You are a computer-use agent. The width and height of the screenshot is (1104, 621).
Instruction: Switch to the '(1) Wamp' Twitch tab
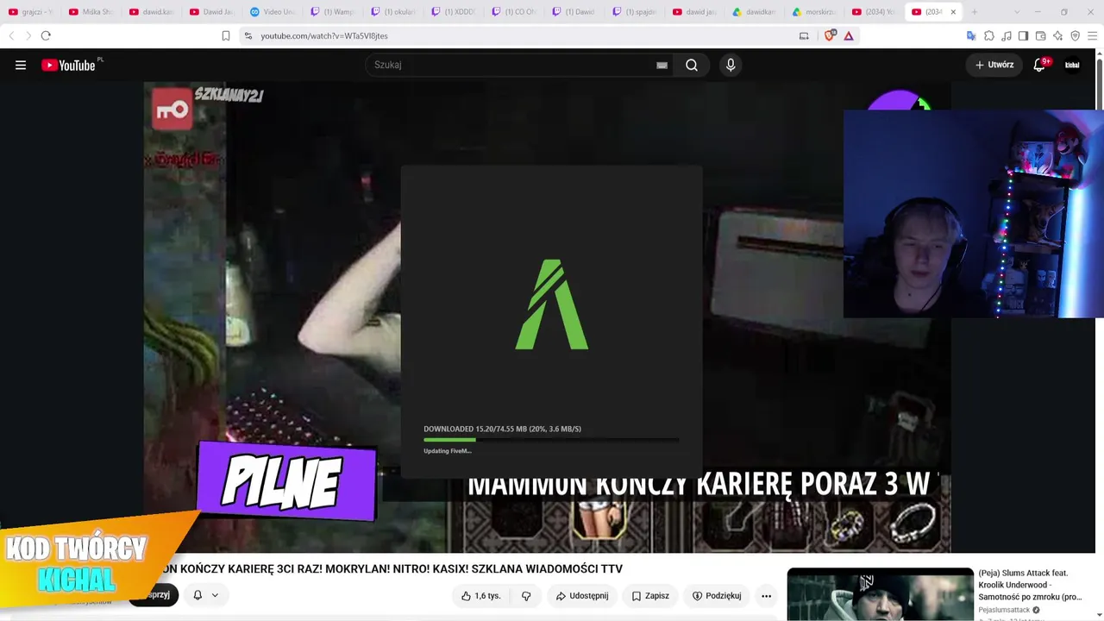[x=333, y=12]
